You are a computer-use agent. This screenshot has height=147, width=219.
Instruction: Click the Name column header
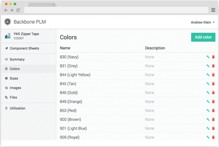[65, 48]
